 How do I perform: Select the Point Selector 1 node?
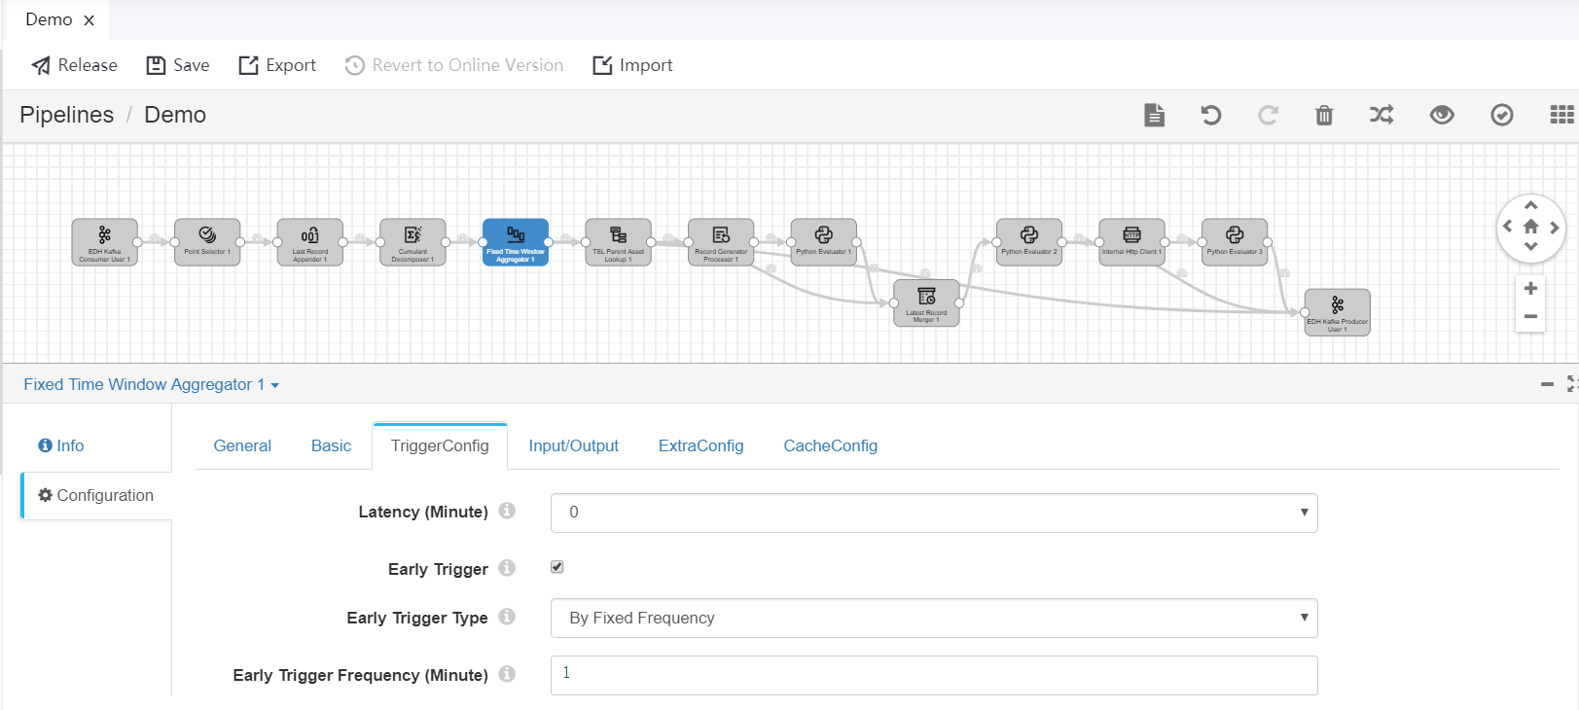point(207,242)
